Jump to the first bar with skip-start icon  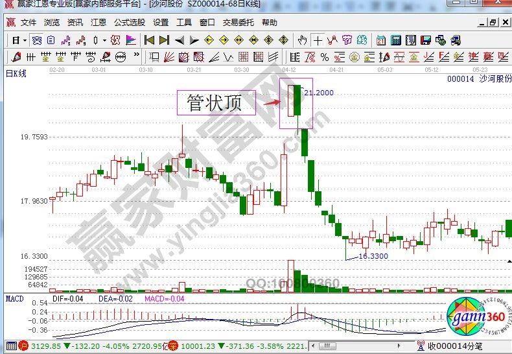[x=150, y=40]
